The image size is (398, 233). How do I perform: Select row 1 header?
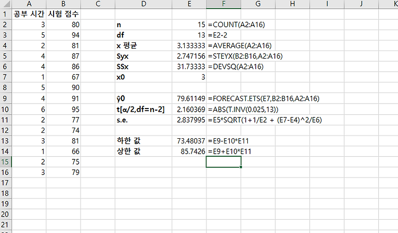pyautogui.click(x=6, y=14)
